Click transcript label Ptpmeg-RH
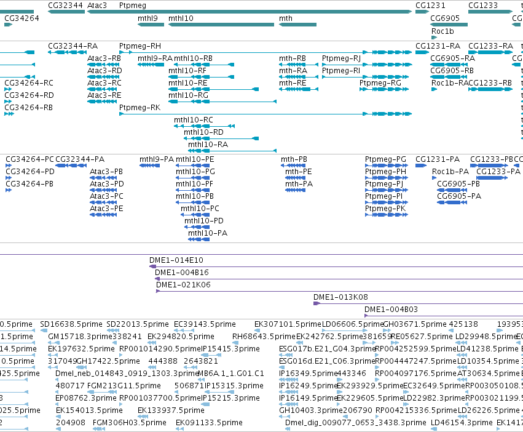Screen dimensions: 523x432 [x=140, y=46]
